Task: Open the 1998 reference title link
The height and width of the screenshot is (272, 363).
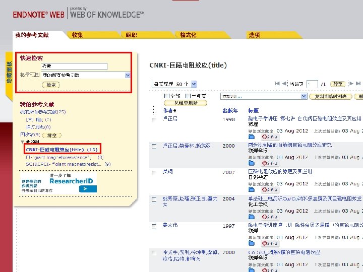Action: pos(305,119)
